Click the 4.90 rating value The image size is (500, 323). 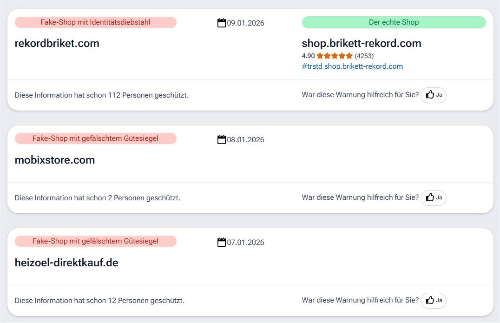click(x=308, y=55)
